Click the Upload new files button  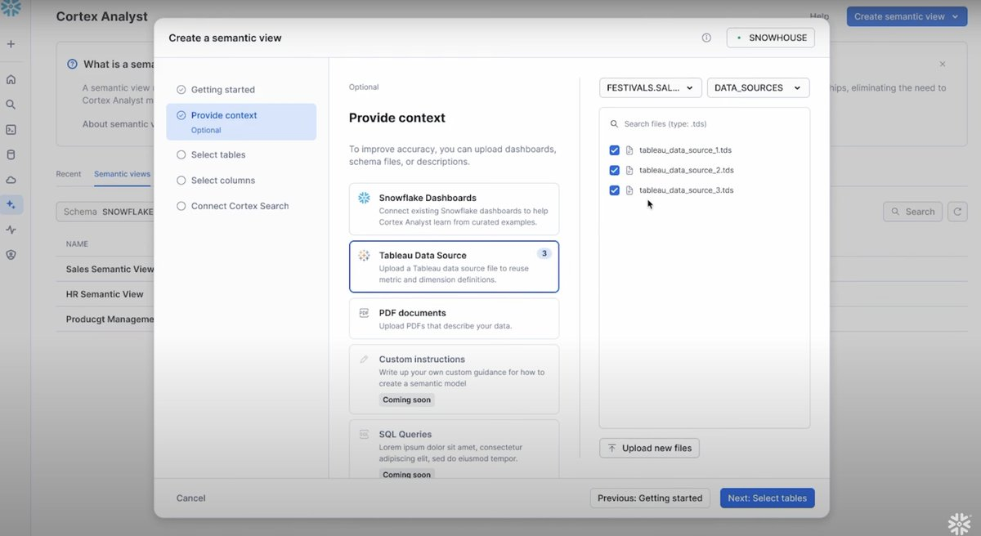pos(650,448)
